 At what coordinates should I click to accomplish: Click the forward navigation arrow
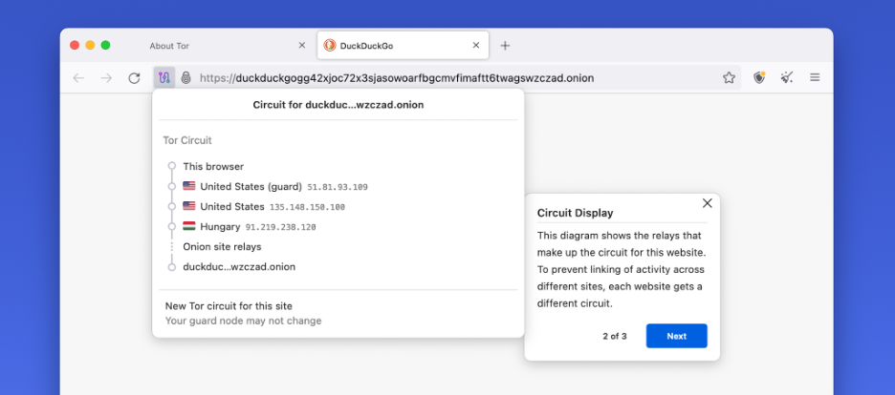point(106,77)
